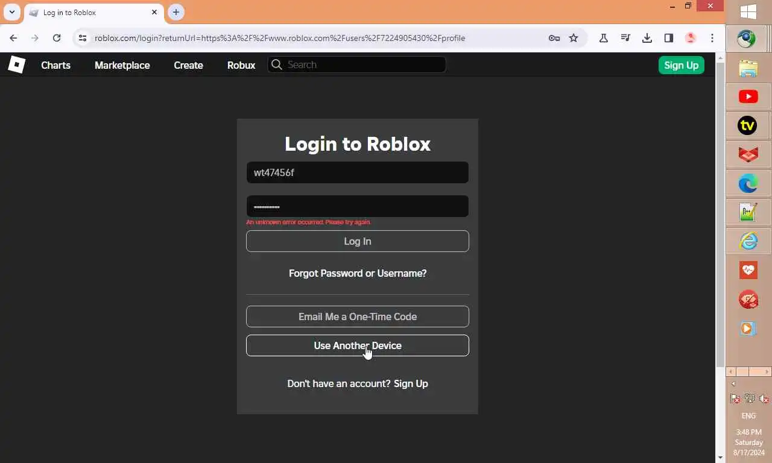772x463 pixels.
Task: Open Chrome three-dot menu
Action: click(712, 38)
